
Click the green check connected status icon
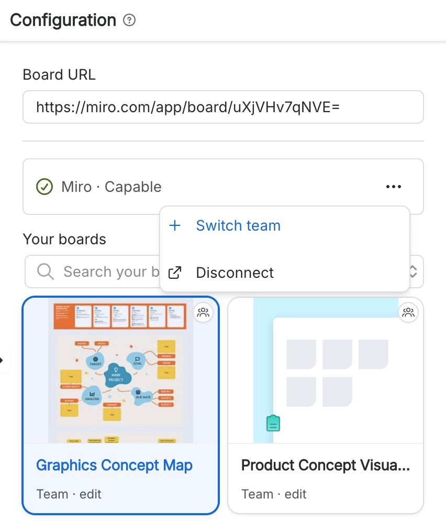click(44, 187)
